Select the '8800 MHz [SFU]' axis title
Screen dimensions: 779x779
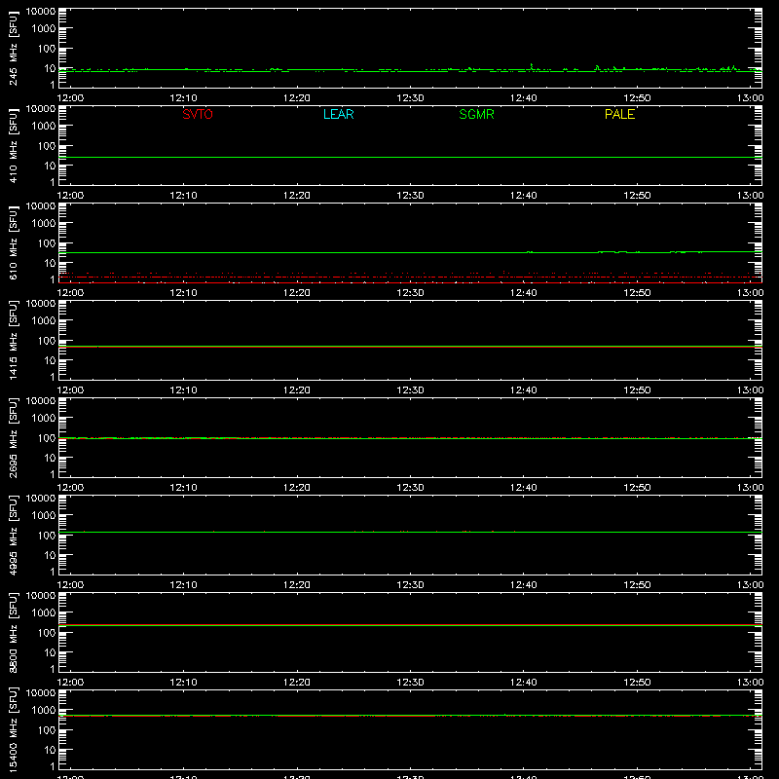tap(13, 632)
